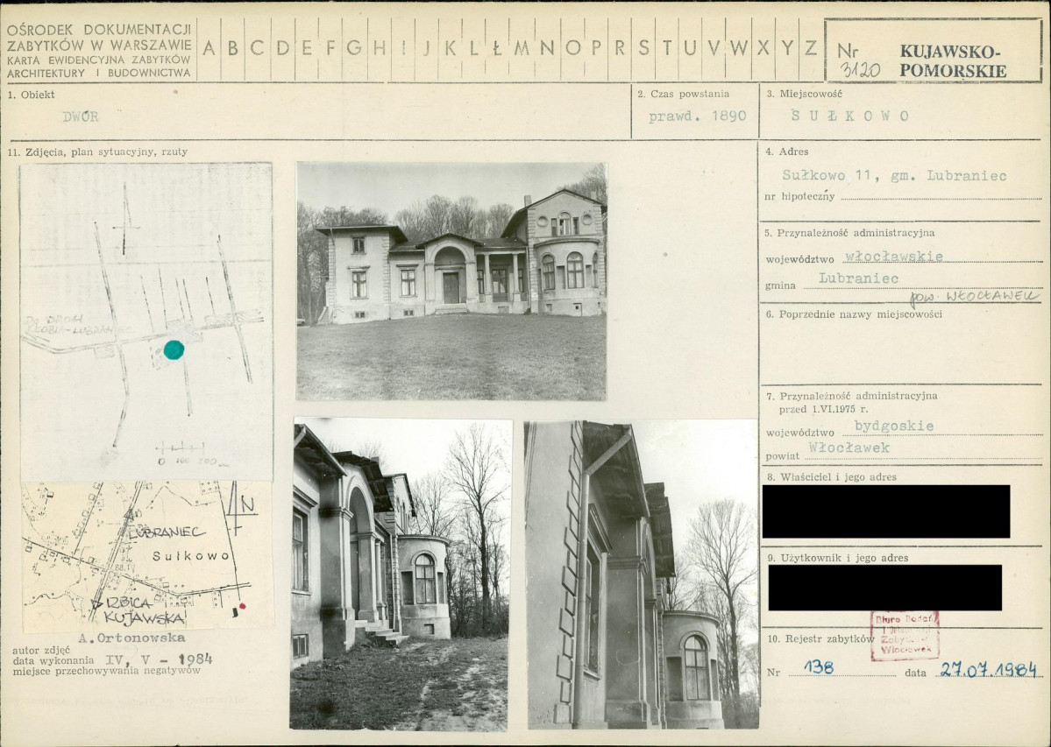The width and height of the screenshot is (1051, 747).
Task: Open the bottom-right corner detail photo
Action: 642,574
